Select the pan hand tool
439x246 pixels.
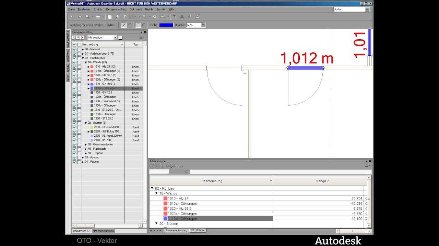80,17
